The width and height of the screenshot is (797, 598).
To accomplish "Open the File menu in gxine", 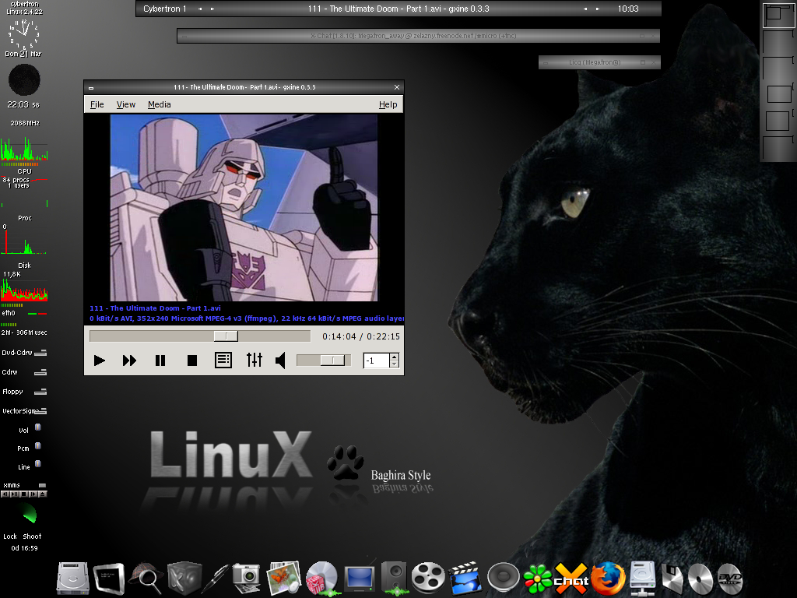I will click(97, 104).
